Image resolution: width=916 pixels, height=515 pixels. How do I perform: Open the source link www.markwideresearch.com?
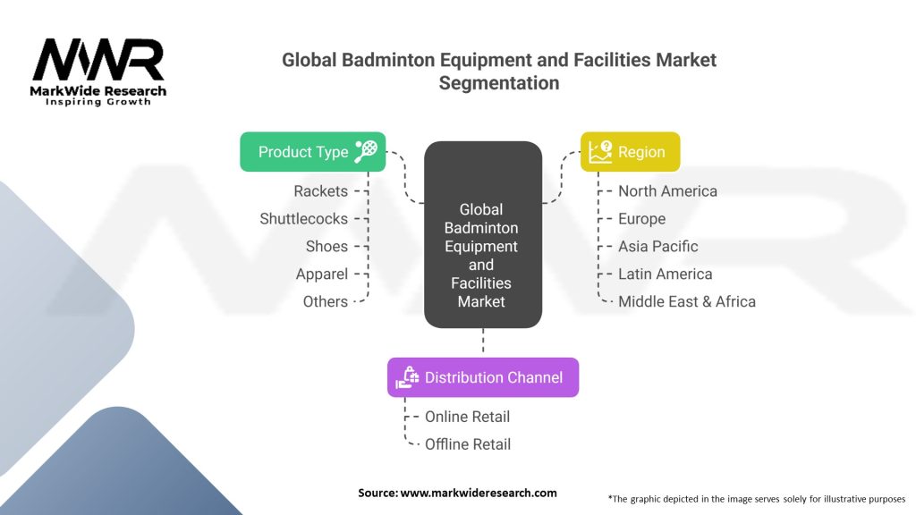pyautogui.click(x=479, y=493)
